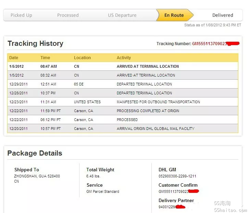Click the 6.48 lbs. weight value
The width and height of the screenshot is (248, 213).
coord(93,176)
